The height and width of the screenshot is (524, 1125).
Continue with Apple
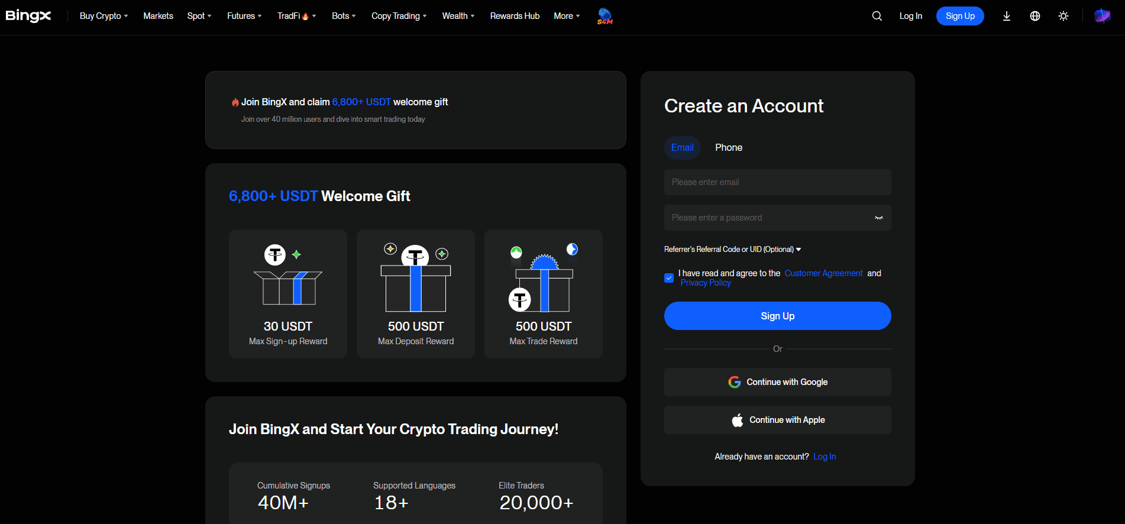tap(778, 420)
